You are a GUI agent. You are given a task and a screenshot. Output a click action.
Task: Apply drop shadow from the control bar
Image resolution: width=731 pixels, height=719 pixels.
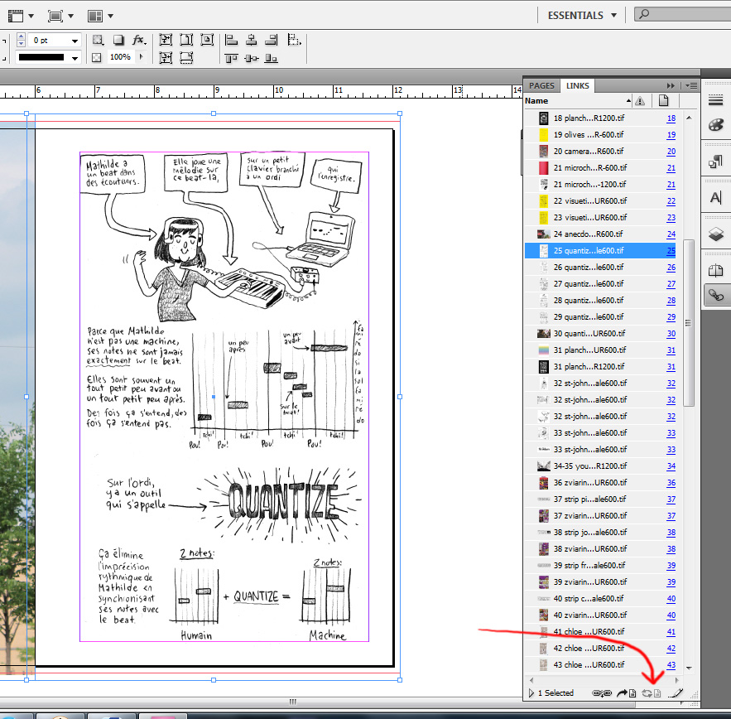click(119, 40)
